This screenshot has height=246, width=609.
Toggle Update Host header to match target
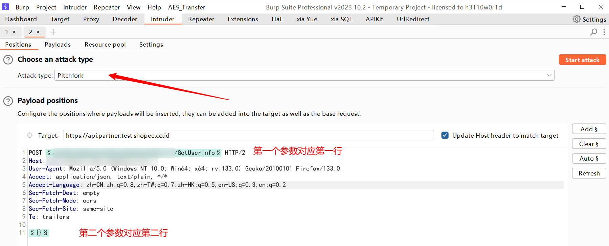click(445, 135)
